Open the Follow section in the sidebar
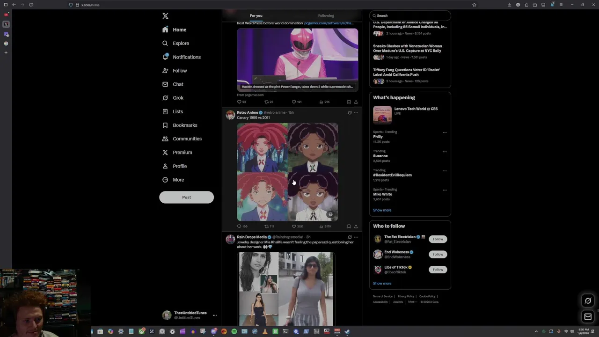Screen dimensions: 599x337 [175, 71]
